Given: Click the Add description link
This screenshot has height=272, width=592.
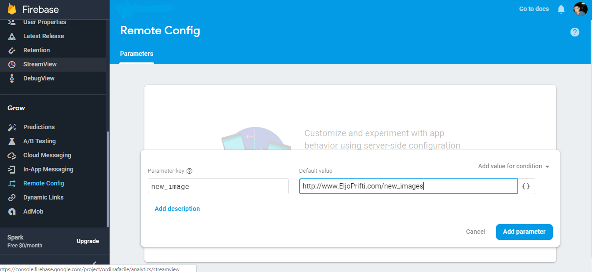Looking at the screenshot, I should click(177, 209).
